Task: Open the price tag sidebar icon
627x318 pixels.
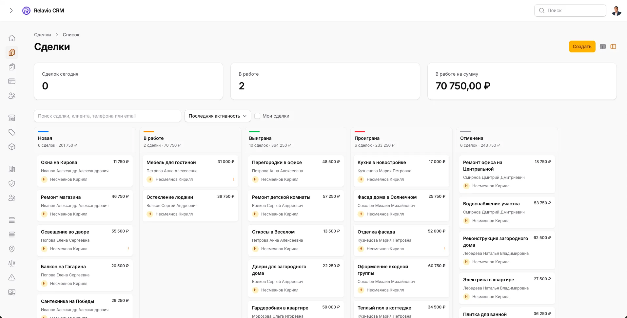Action: (12, 132)
